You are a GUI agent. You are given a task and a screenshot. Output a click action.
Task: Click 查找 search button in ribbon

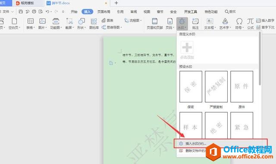(x=230, y=12)
